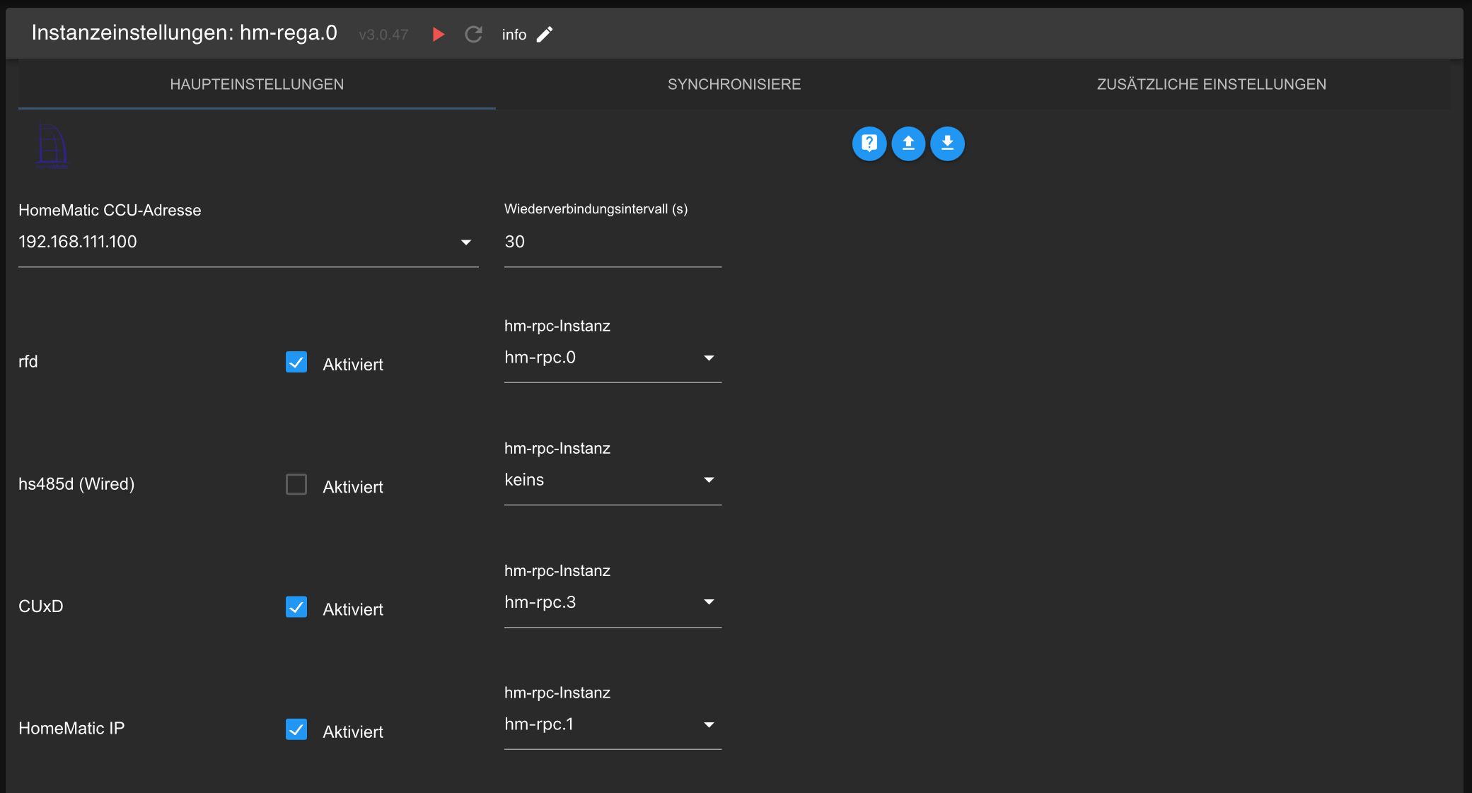The height and width of the screenshot is (793, 1472).
Task: Open the HomeMatic IP hm-rpc.1 dropdown
Action: click(x=612, y=724)
